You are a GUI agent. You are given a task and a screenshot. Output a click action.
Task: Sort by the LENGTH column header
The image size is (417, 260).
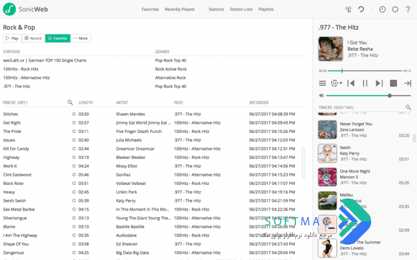point(85,103)
